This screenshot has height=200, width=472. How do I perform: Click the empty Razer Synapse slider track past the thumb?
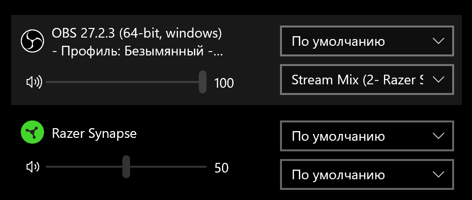point(169,167)
